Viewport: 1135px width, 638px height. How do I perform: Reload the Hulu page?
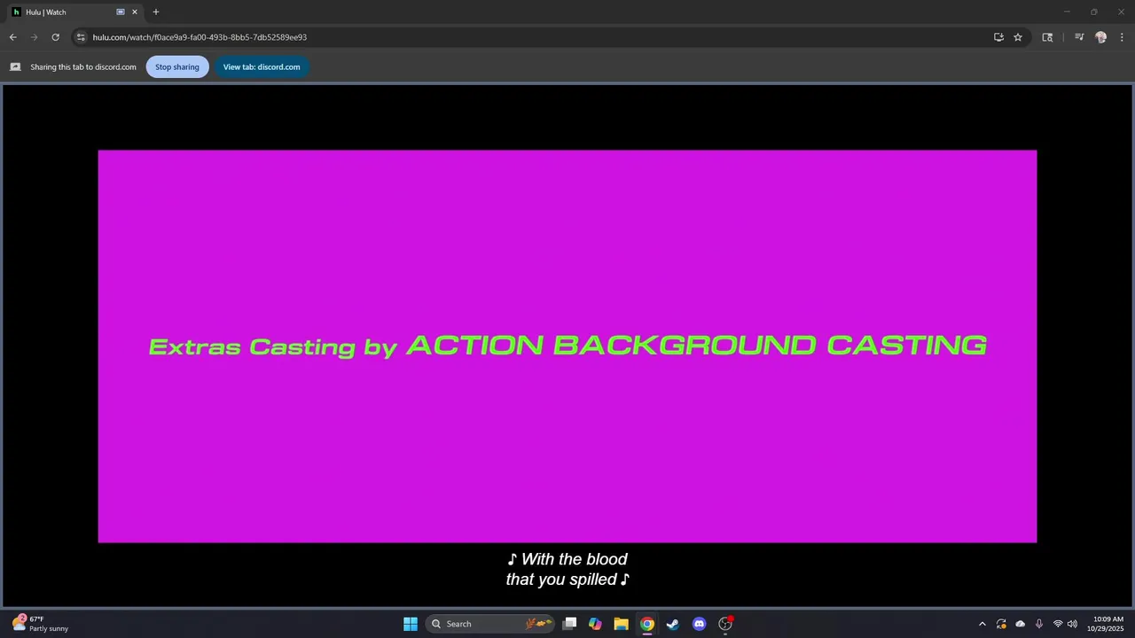pos(55,37)
